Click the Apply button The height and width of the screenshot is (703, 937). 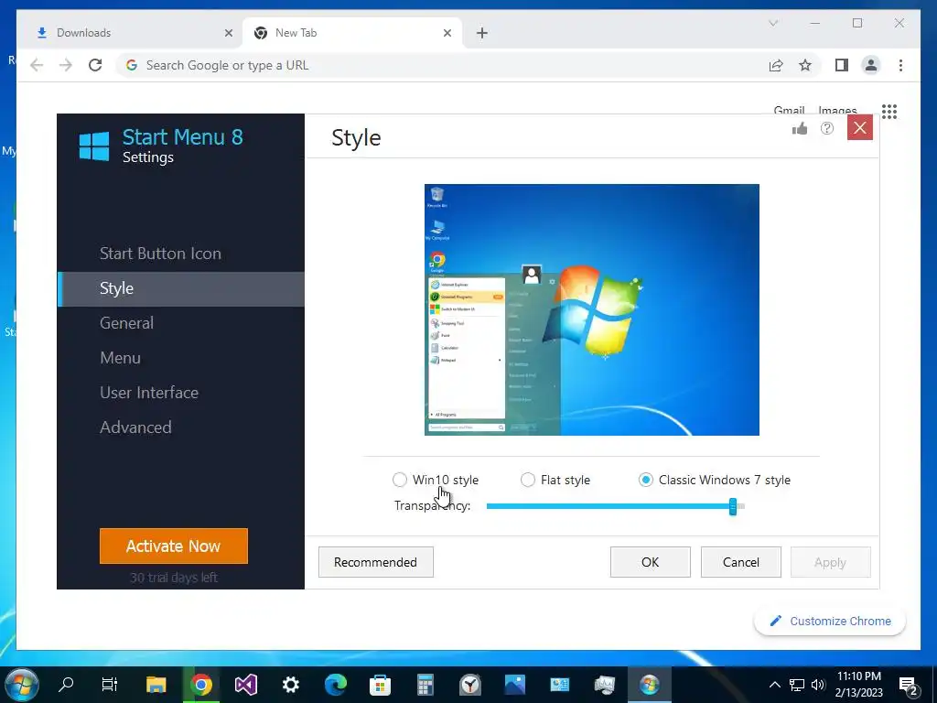(830, 562)
